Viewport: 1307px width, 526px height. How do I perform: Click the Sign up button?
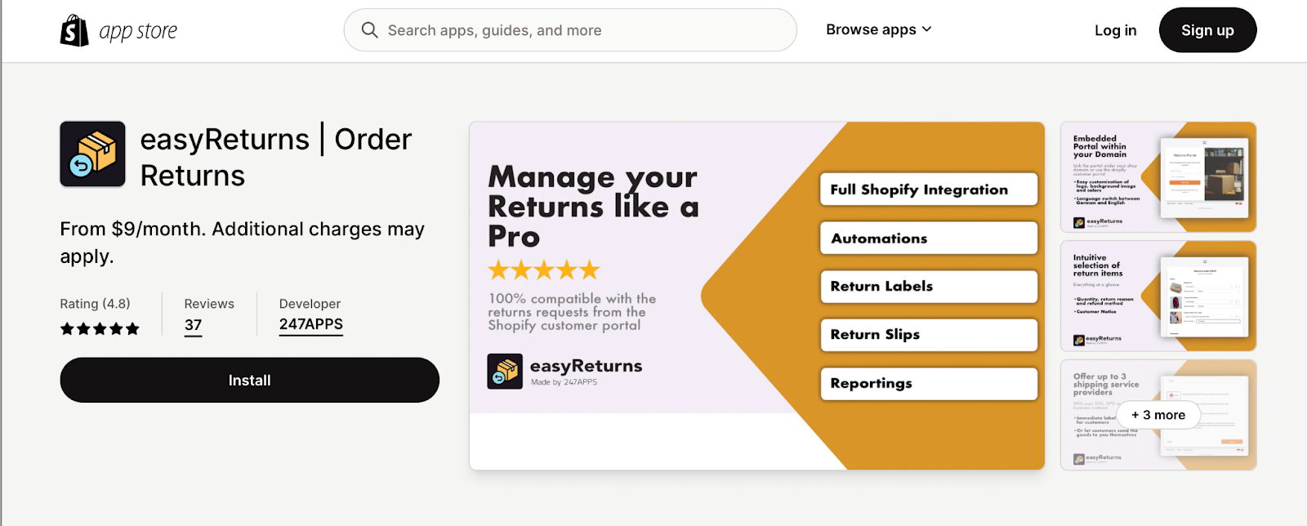click(1207, 30)
